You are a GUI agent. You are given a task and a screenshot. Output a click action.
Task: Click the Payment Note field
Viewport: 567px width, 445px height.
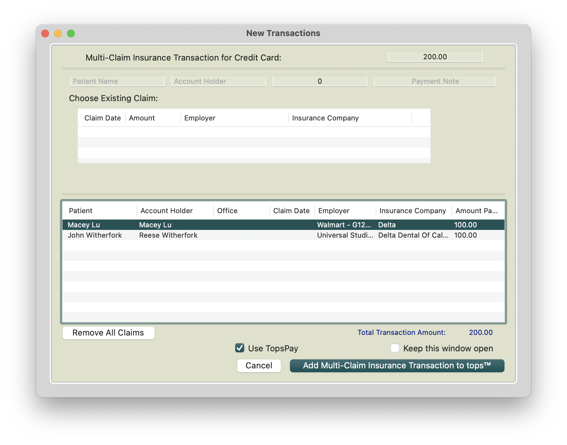[x=435, y=81]
